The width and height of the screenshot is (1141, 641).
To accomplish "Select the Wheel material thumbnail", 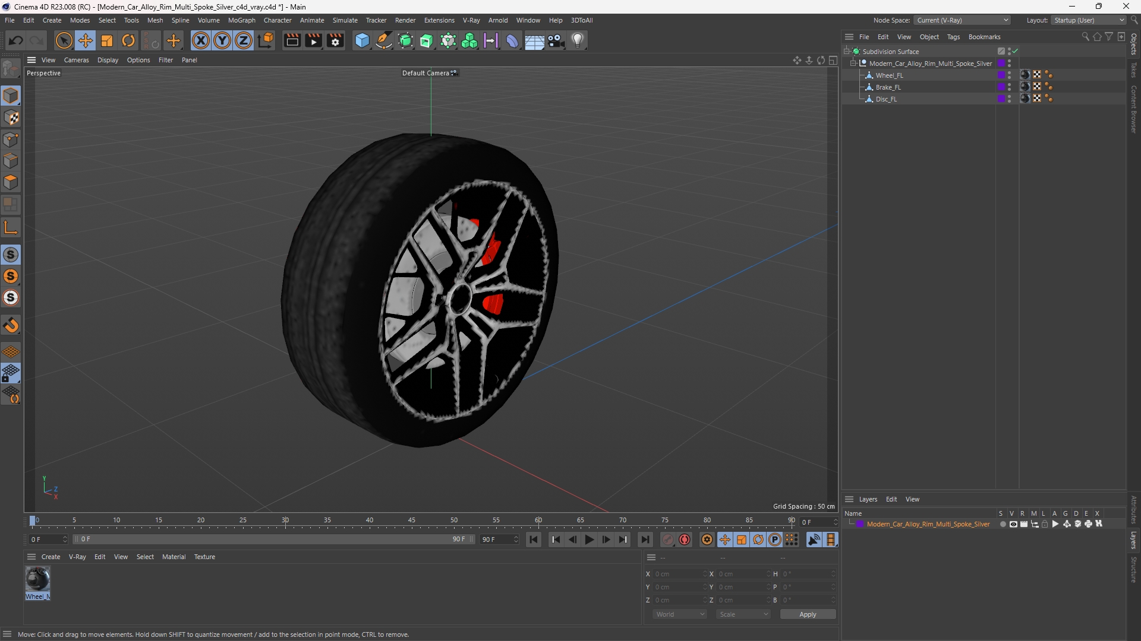I will point(37,579).
